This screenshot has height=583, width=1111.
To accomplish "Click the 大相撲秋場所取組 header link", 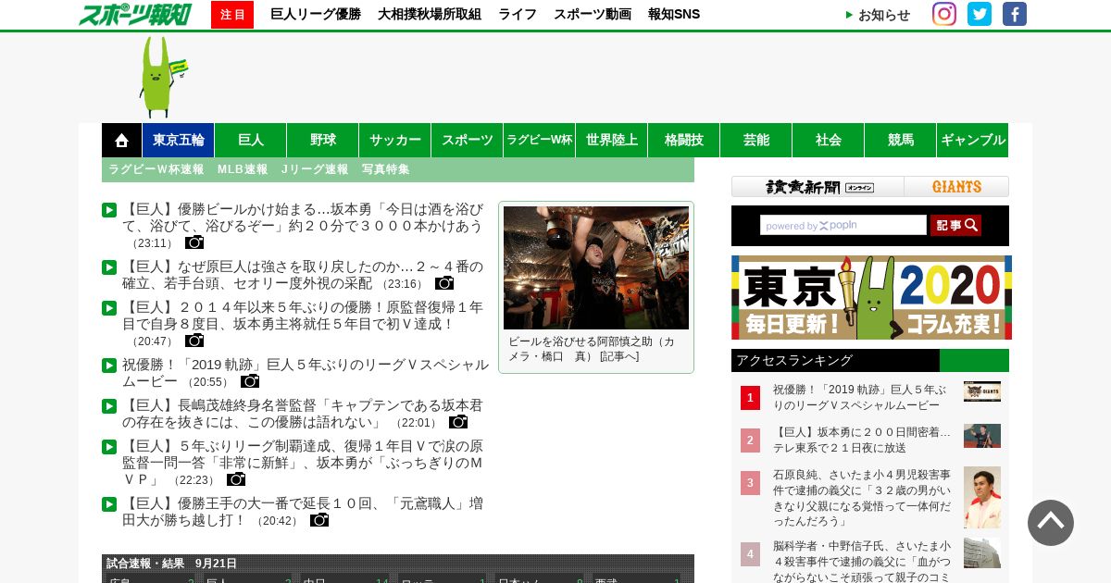I will click(430, 15).
